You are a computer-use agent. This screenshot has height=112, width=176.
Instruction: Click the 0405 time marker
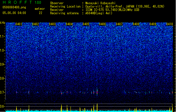click(x=86, y=24)
